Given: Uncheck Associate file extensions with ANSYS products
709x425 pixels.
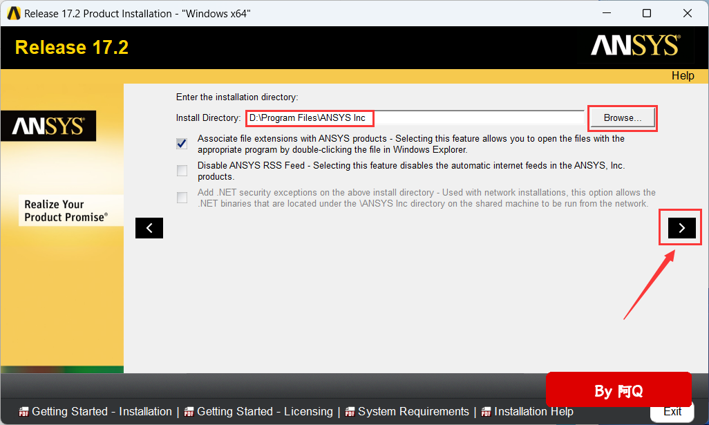Looking at the screenshot, I should coord(182,144).
